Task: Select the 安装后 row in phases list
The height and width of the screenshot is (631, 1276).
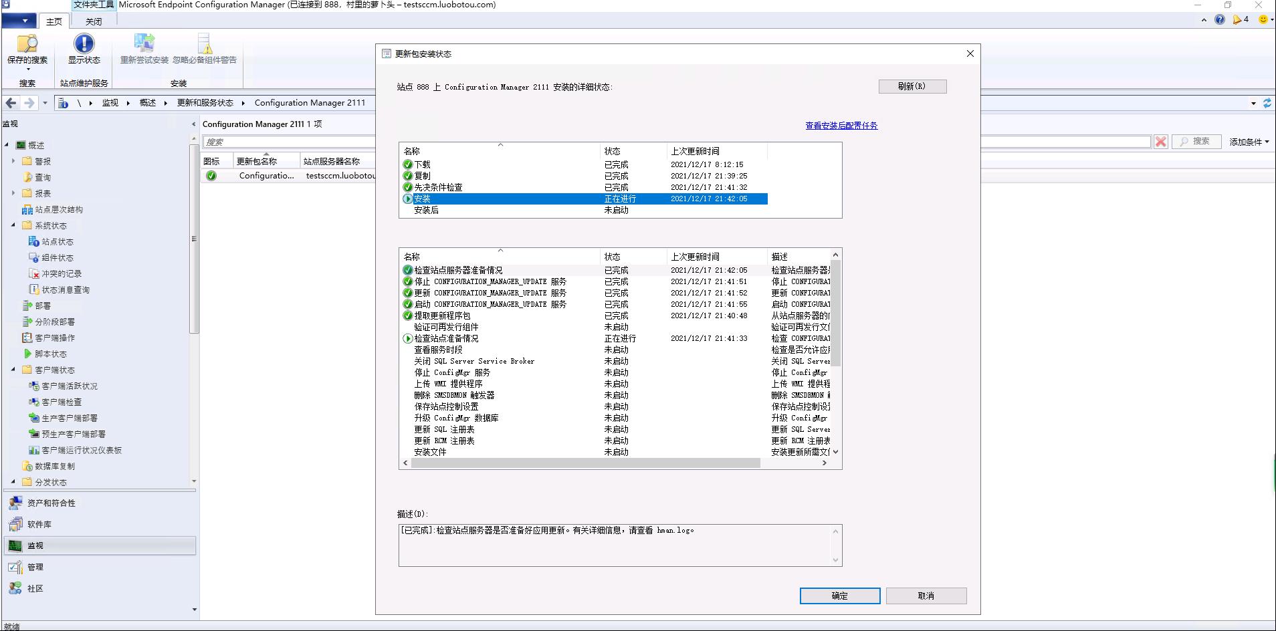Action: pos(584,210)
